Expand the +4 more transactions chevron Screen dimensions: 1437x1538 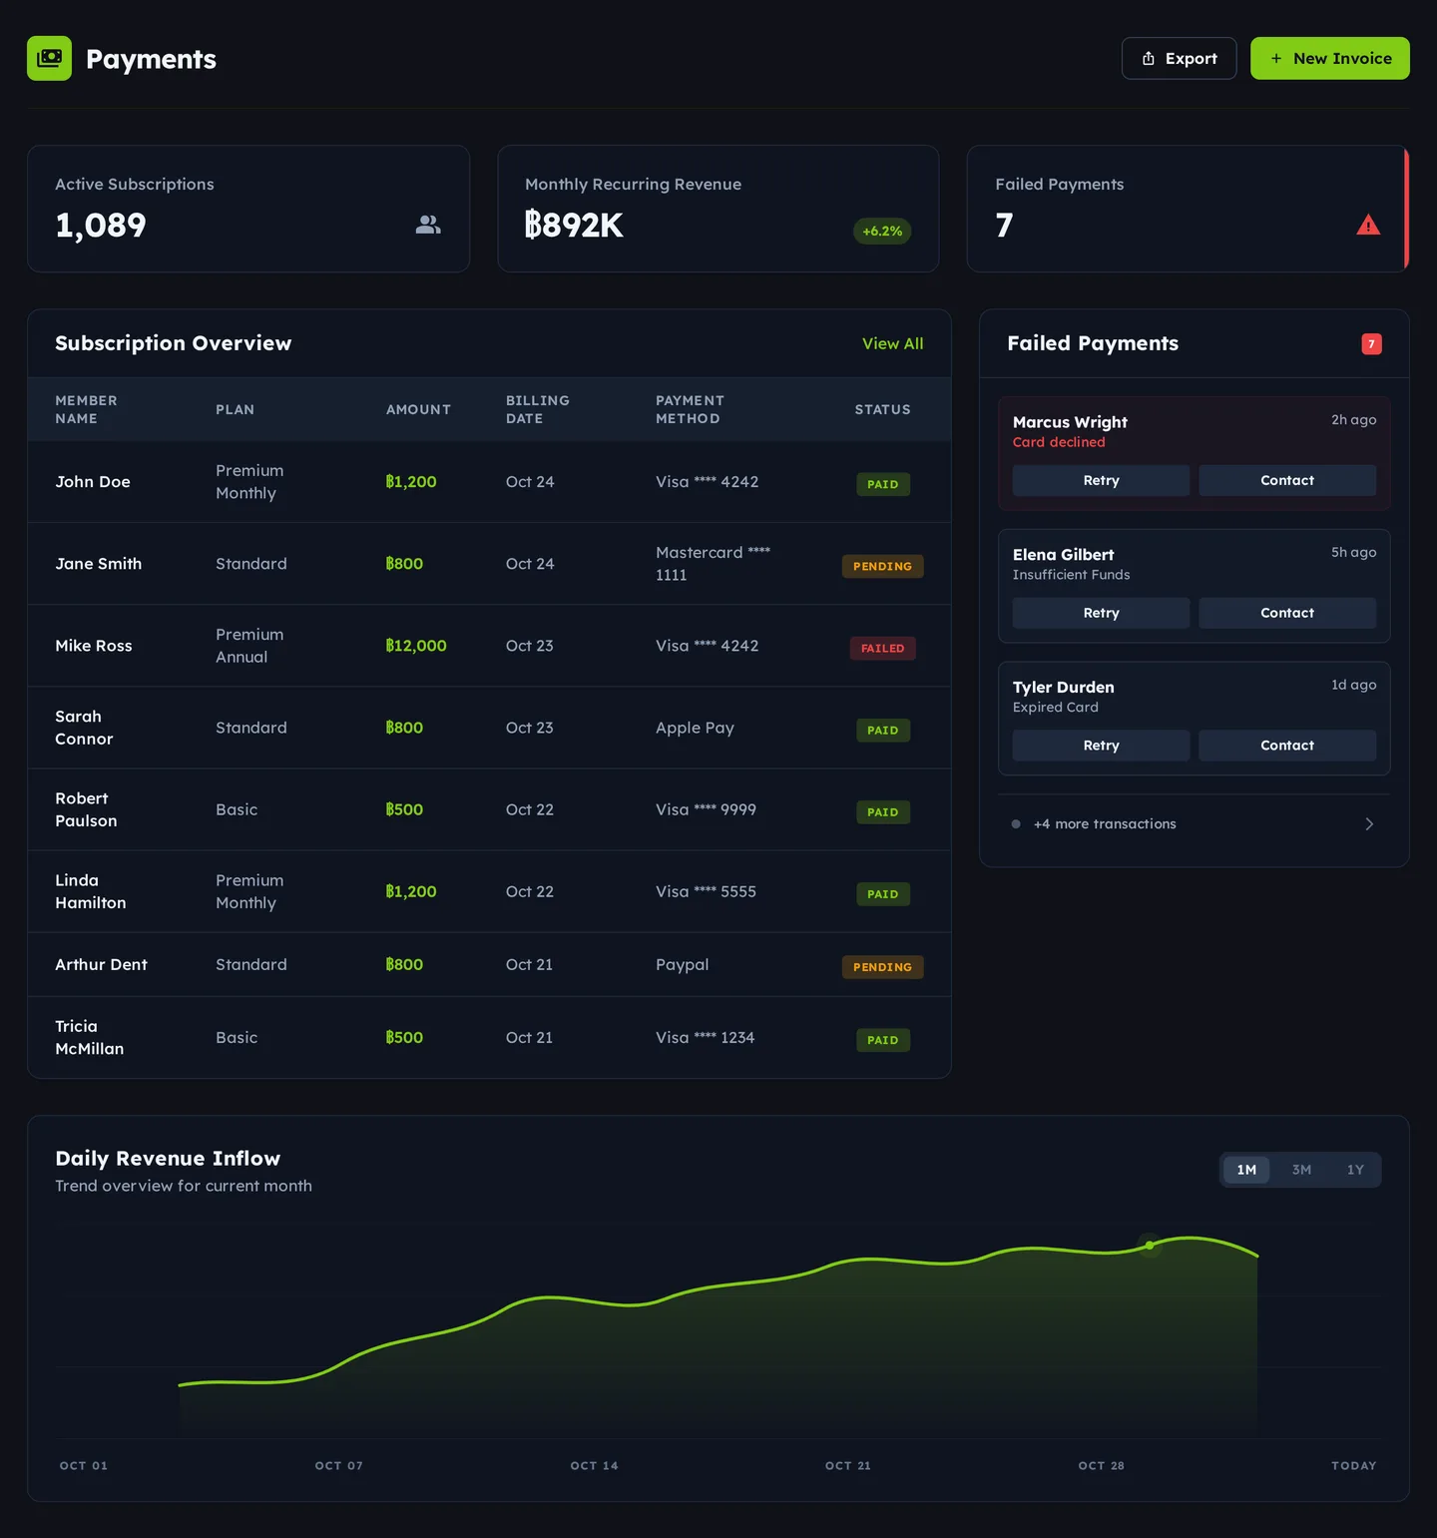(x=1369, y=823)
